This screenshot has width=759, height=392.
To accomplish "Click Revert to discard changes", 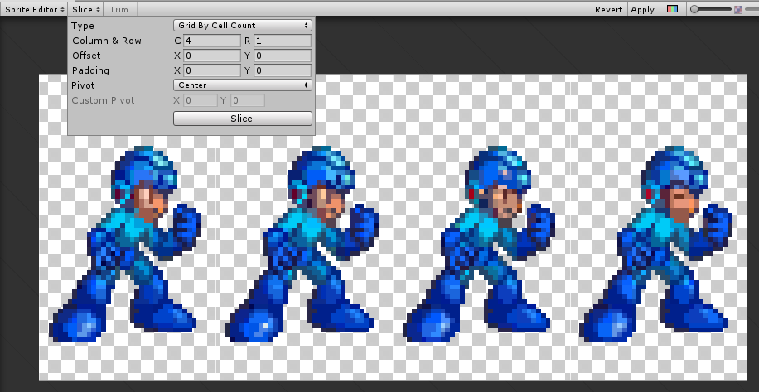I will (x=608, y=9).
